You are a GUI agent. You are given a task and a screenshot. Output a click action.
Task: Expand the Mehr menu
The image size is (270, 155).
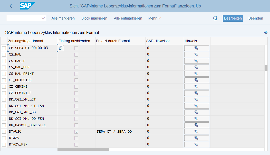coord(155,18)
